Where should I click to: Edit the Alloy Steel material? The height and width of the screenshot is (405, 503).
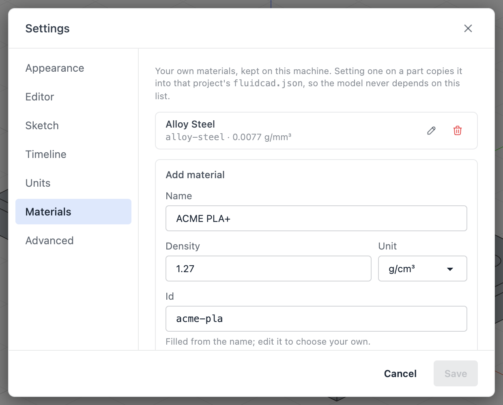[432, 130]
